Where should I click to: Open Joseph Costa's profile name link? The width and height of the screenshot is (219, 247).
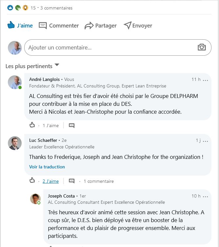tap(61, 196)
